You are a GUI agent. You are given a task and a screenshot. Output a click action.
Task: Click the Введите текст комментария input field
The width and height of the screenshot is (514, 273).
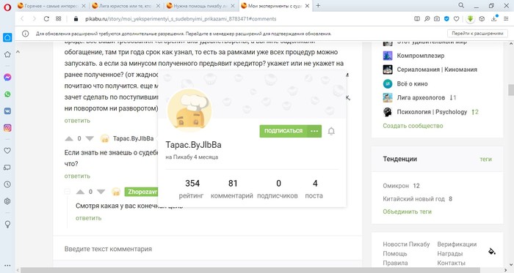click(208, 249)
